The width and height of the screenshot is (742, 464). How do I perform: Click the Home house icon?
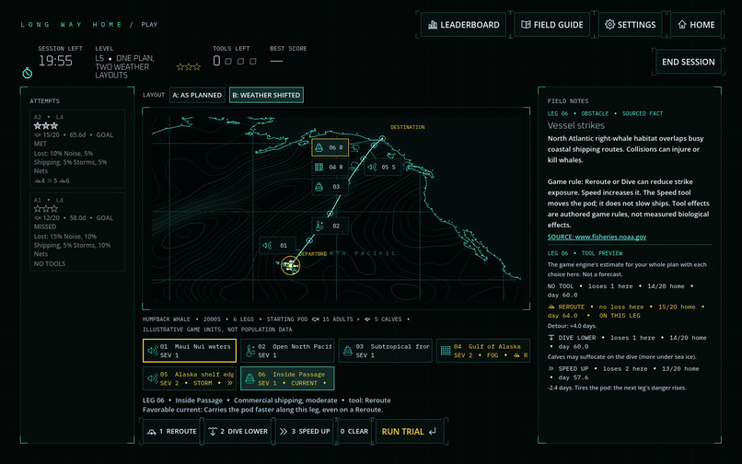click(x=682, y=25)
